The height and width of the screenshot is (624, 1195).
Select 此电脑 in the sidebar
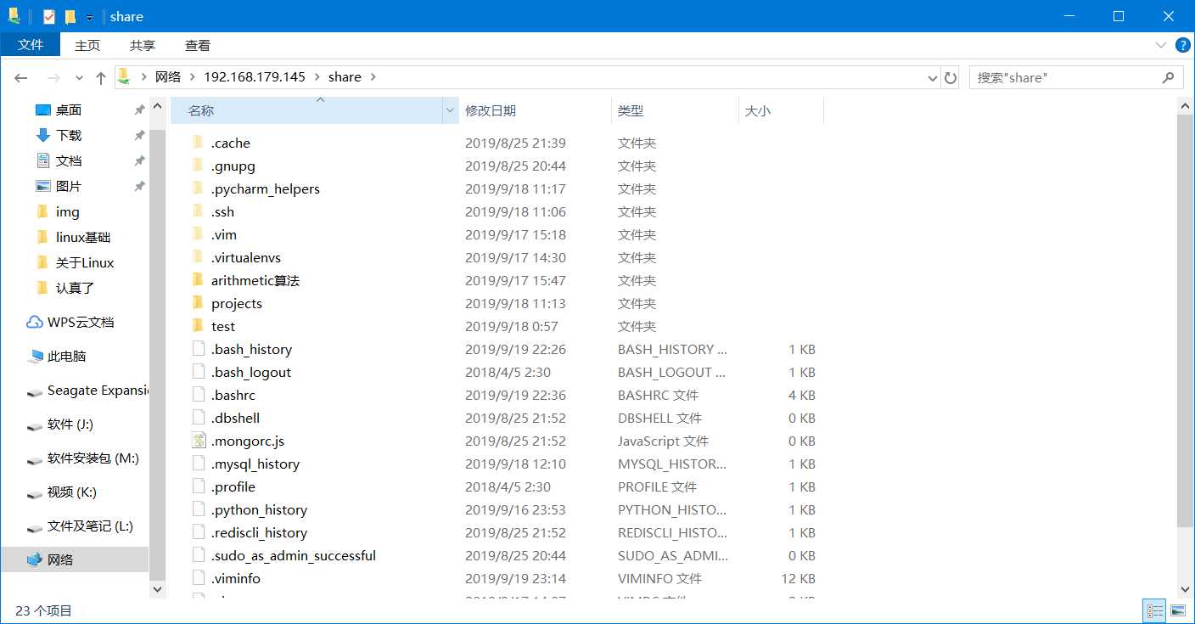66,357
